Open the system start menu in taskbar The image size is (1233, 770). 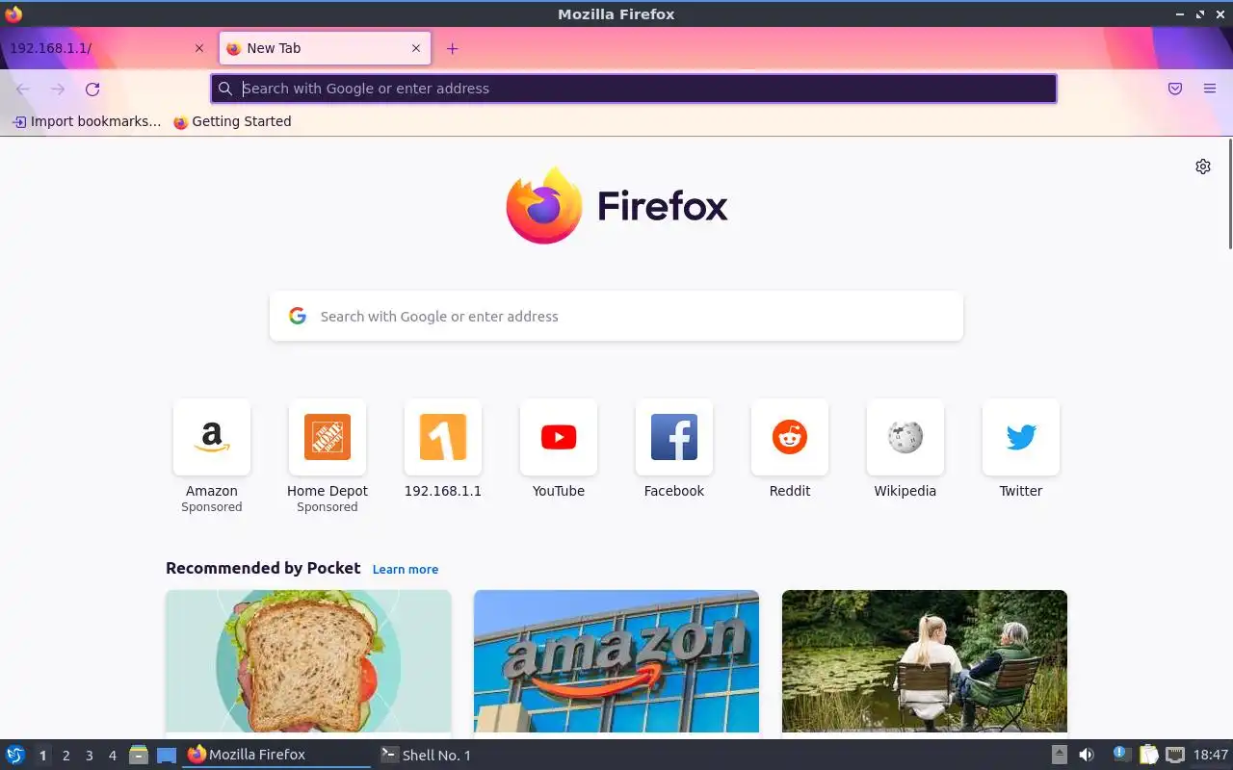pos(15,755)
